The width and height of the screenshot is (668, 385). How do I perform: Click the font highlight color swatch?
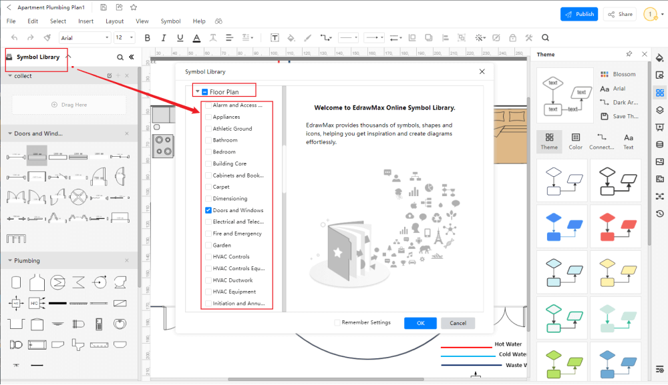(x=196, y=38)
